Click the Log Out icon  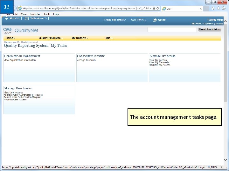pyautogui.click(x=154, y=20)
